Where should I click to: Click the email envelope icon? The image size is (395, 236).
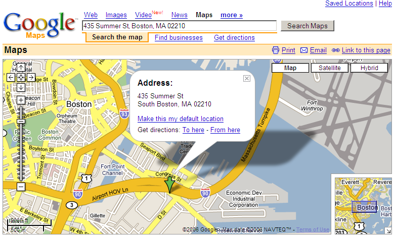tap(304, 50)
